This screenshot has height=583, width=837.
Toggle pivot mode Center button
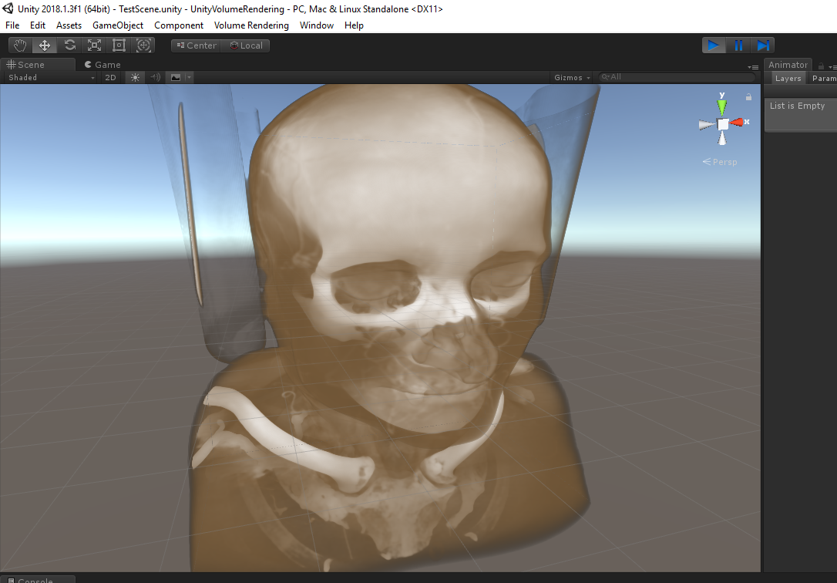tap(197, 45)
